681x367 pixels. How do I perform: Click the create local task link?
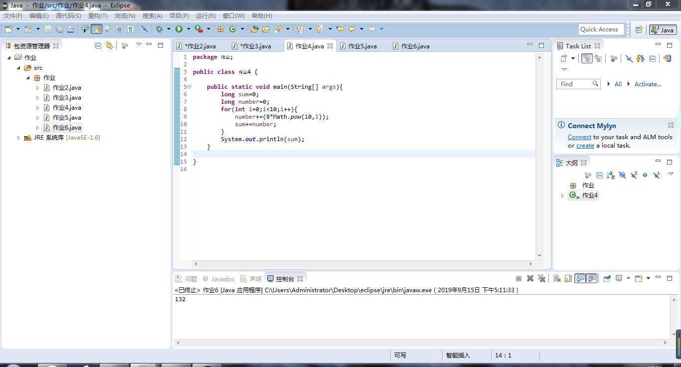tap(585, 146)
